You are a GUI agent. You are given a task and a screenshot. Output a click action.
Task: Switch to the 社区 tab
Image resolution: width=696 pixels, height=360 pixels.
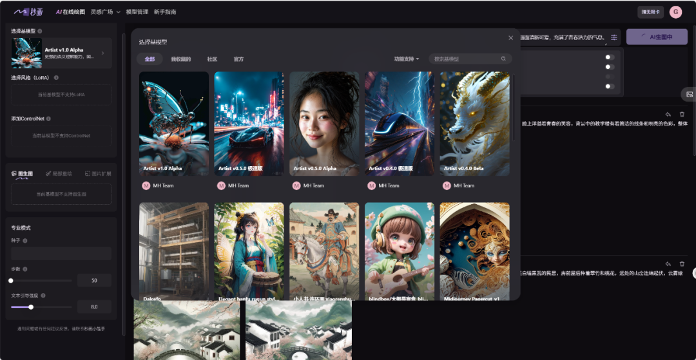click(x=212, y=59)
